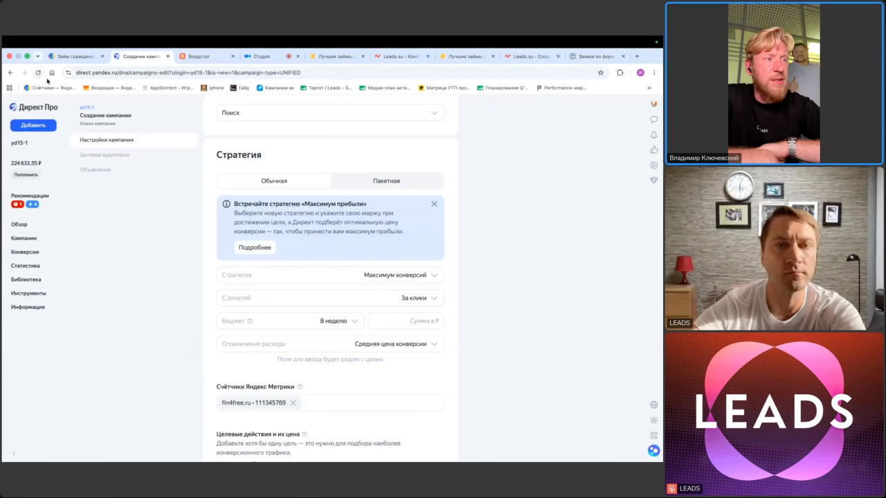Expand the Стратегия Максимум конверсий dropdown
This screenshot has width=886, height=498.
coord(330,275)
